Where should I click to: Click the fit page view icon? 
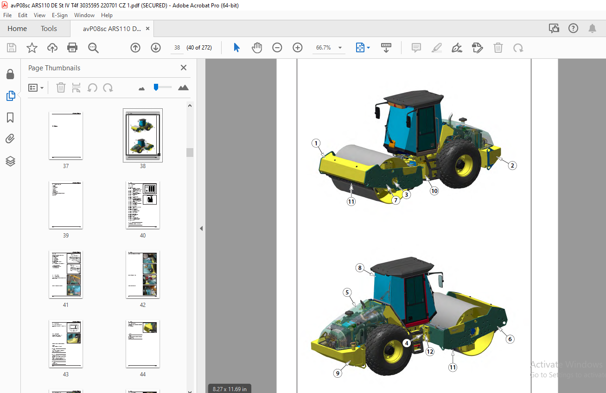pyautogui.click(x=360, y=48)
